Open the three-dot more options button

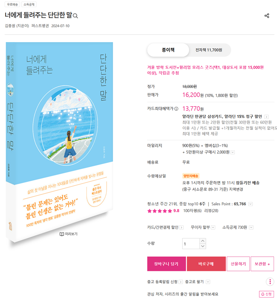coord(270,282)
